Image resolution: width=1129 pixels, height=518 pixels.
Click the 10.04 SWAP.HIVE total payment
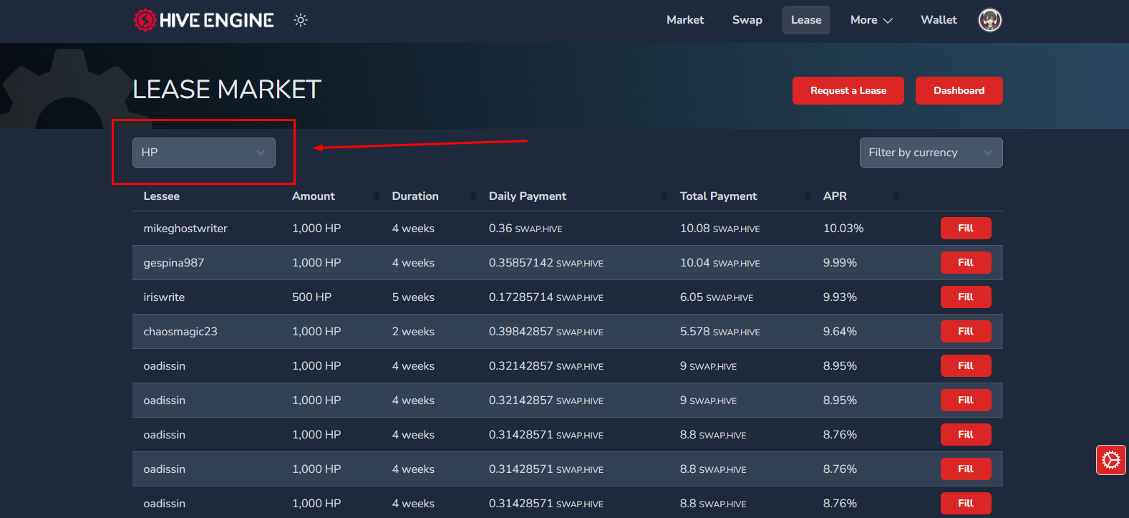[720, 263]
